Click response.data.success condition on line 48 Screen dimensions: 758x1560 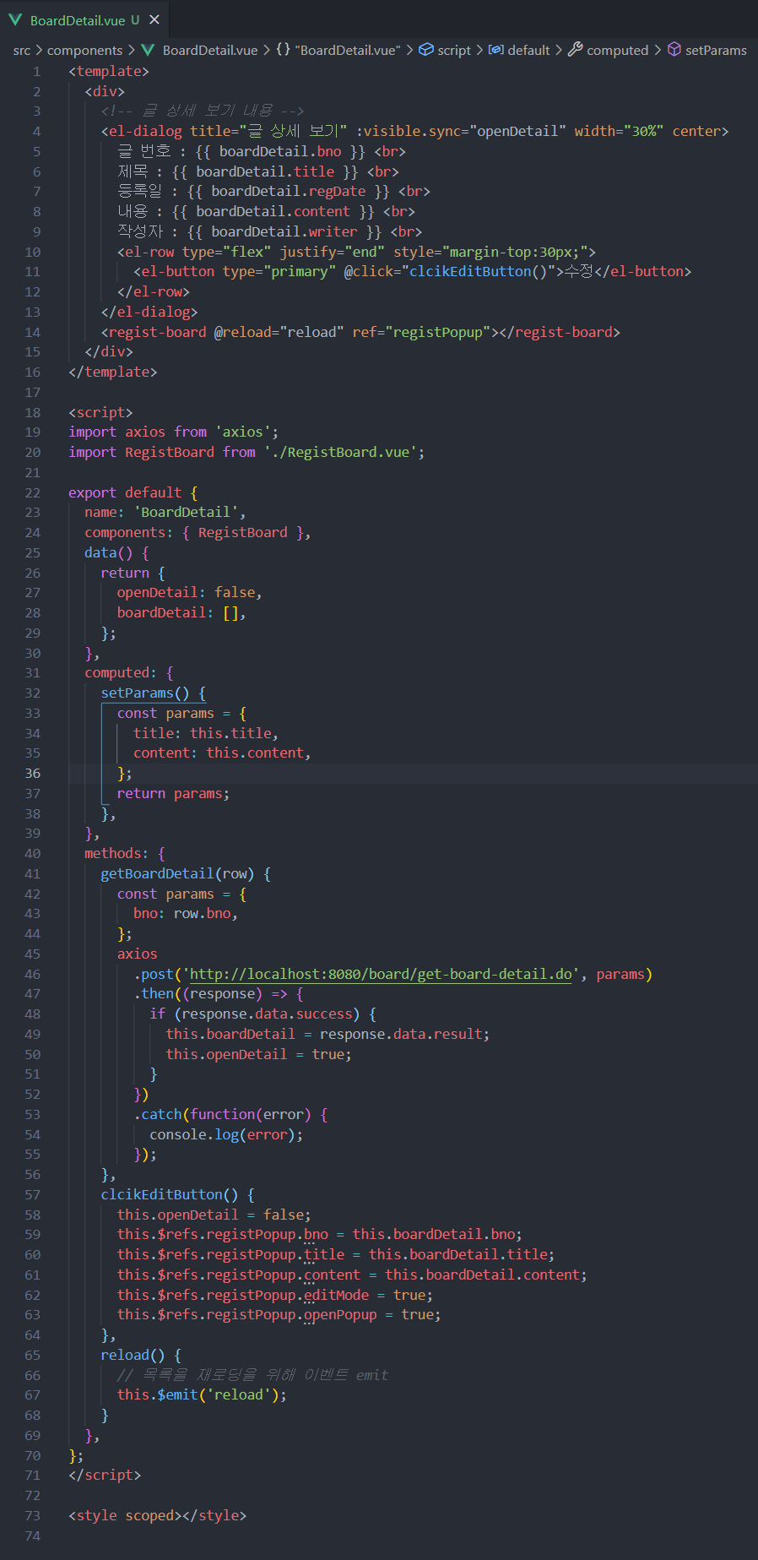click(x=267, y=1014)
